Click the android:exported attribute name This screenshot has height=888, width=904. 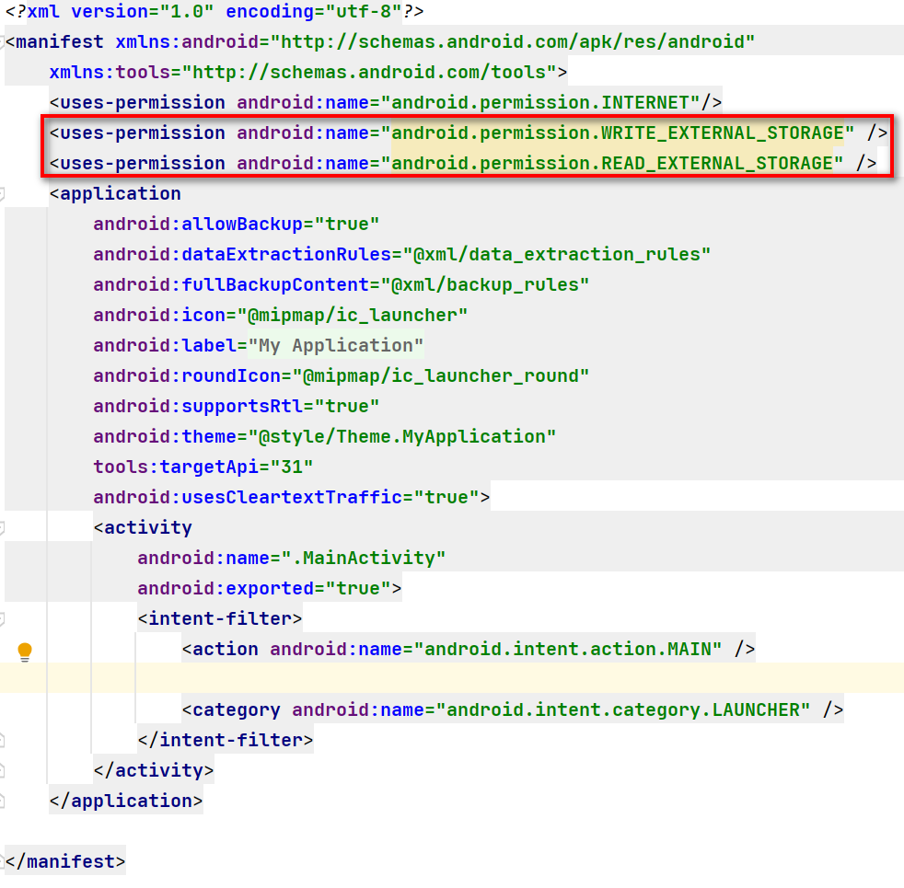[x=226, y=589]
